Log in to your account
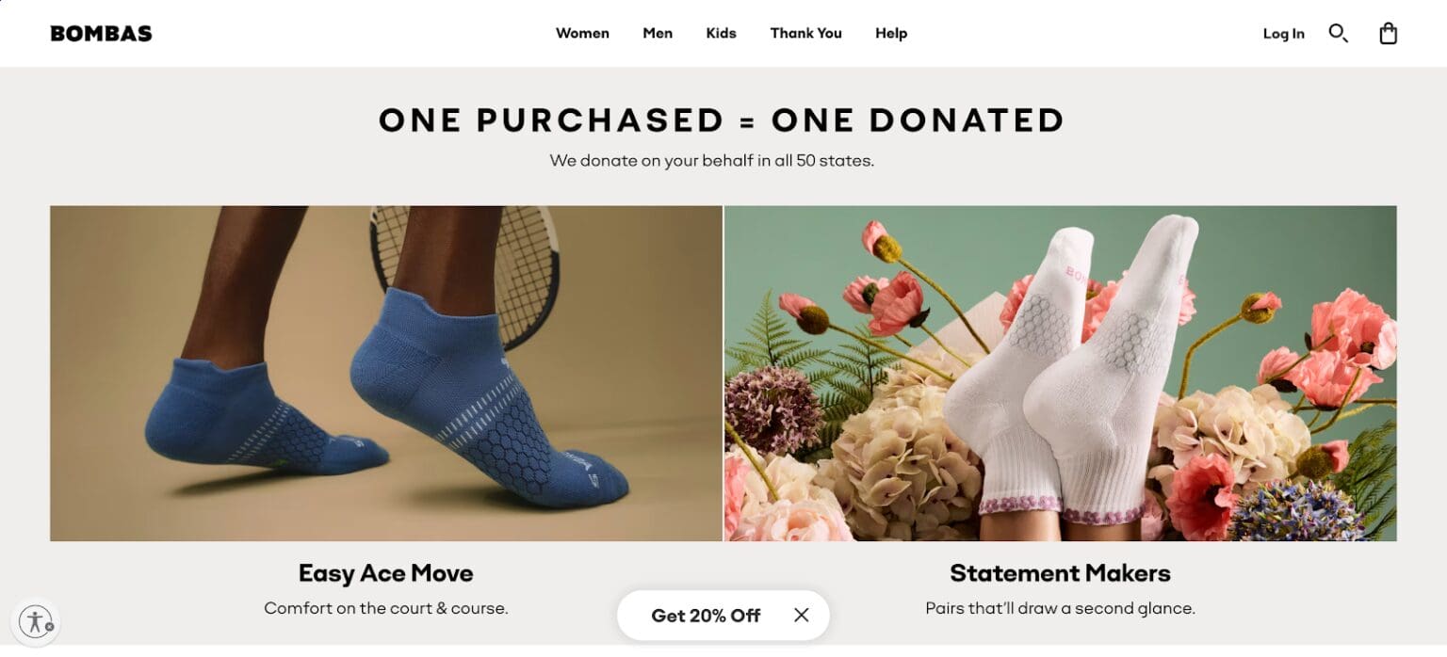 click(1283, 33)
